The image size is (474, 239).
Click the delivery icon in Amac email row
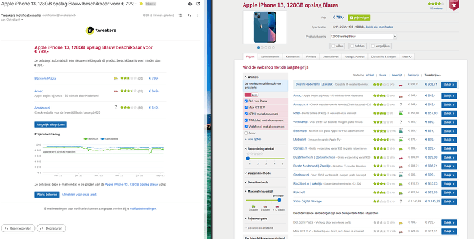(116, 91)
